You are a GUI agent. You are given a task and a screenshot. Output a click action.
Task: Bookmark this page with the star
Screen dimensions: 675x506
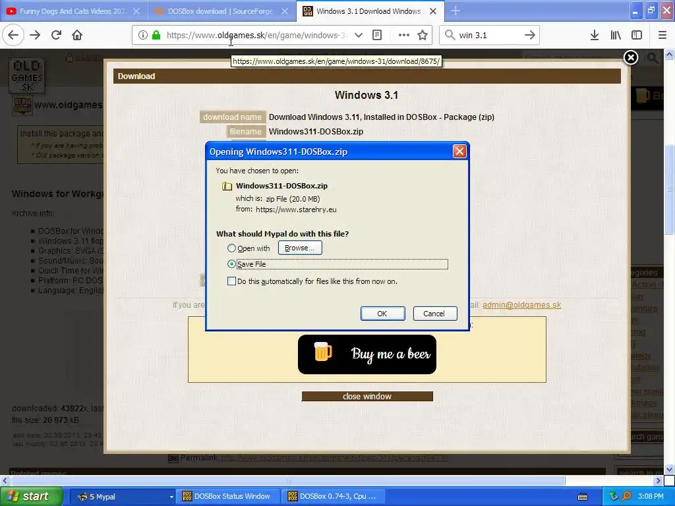tap(423, 35)
